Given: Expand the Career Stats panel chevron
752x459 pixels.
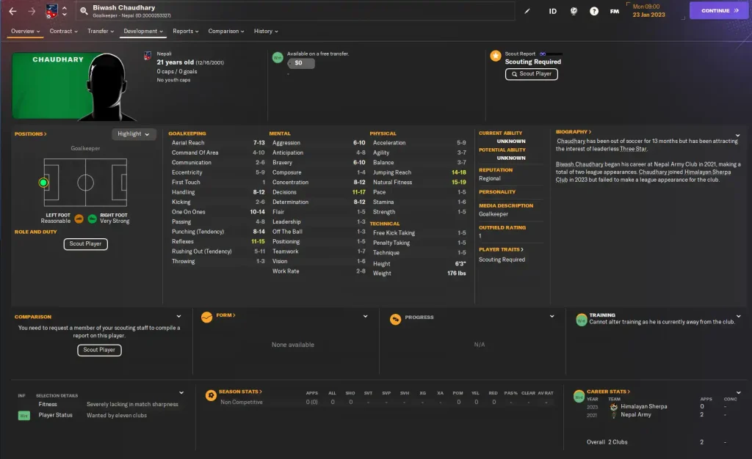Looking at the screenshot, I should point(739,393).
